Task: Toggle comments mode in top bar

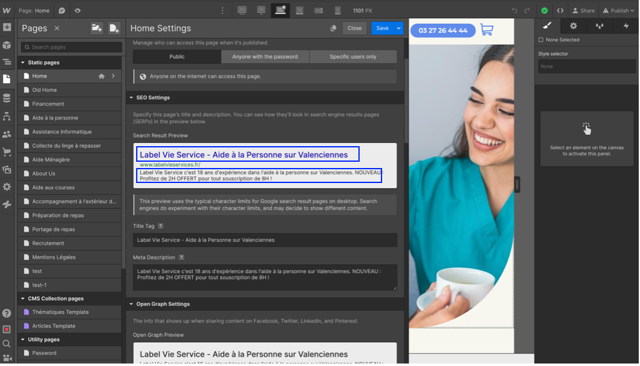Action: [62, 11]
